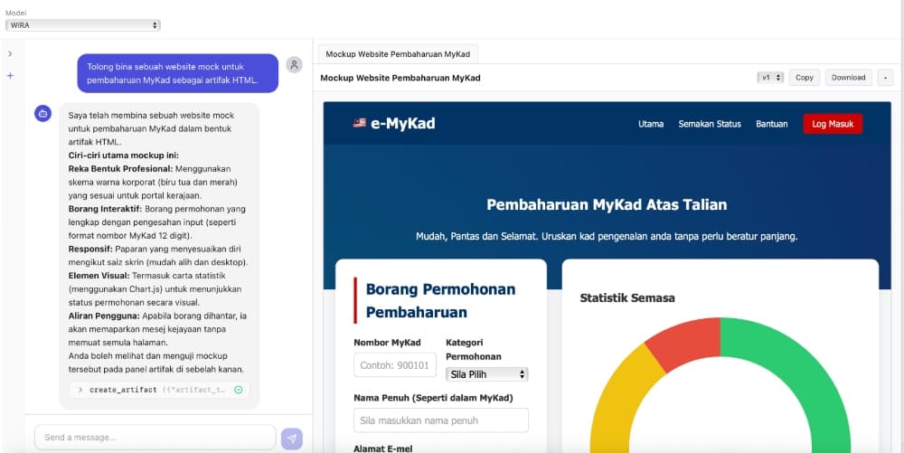Expand the sidebar with the chevron icon

pyautogui.click(x=10, y=53)
